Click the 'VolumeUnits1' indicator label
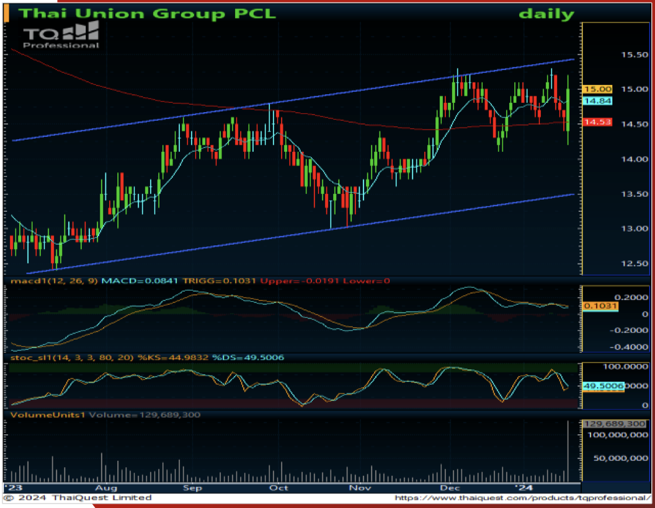 [48, 415]
